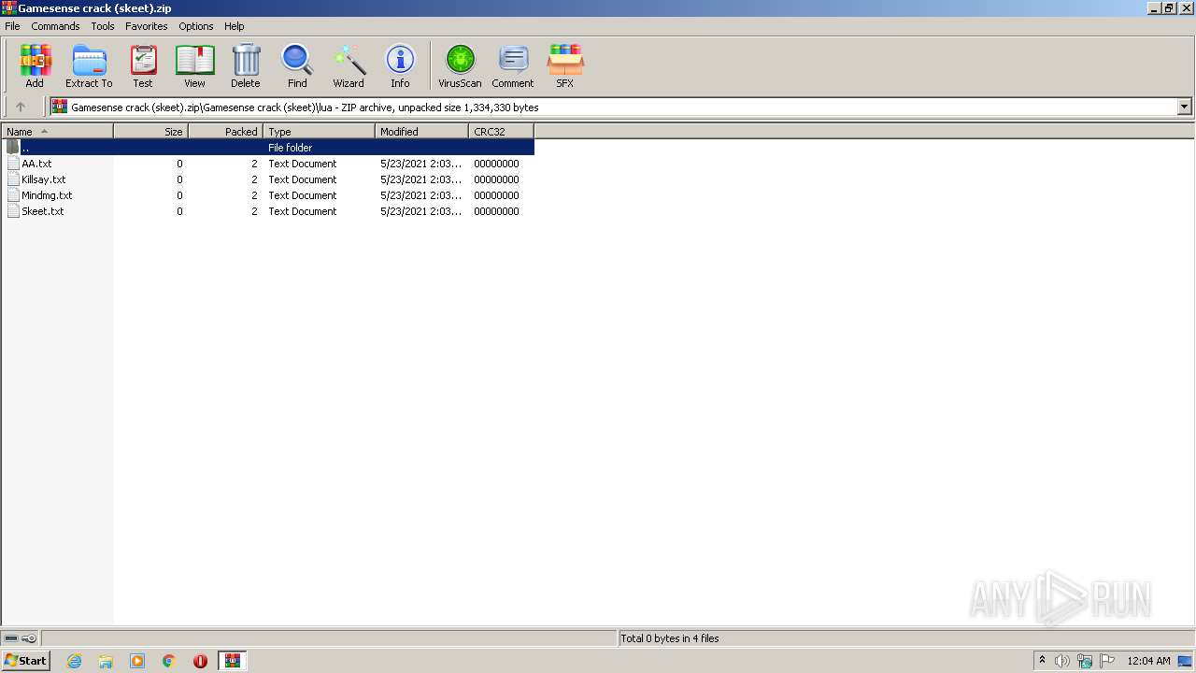This screenshot has width=1196, height=673.
Task: Select the Killsay.txt file name
Action: (44, 179)
